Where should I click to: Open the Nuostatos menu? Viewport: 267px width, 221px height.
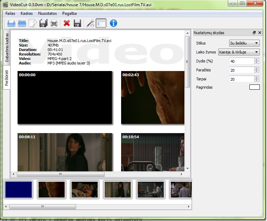coord(47,13)
